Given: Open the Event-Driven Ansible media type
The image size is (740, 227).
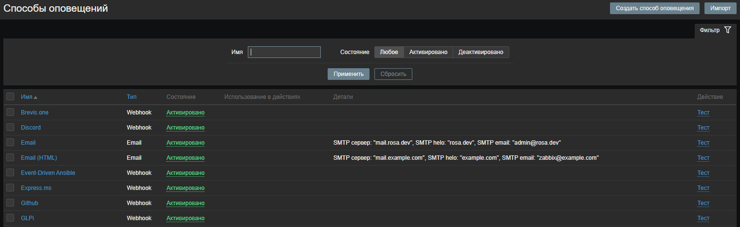Looking at the screenshot, I should [48, 173].
